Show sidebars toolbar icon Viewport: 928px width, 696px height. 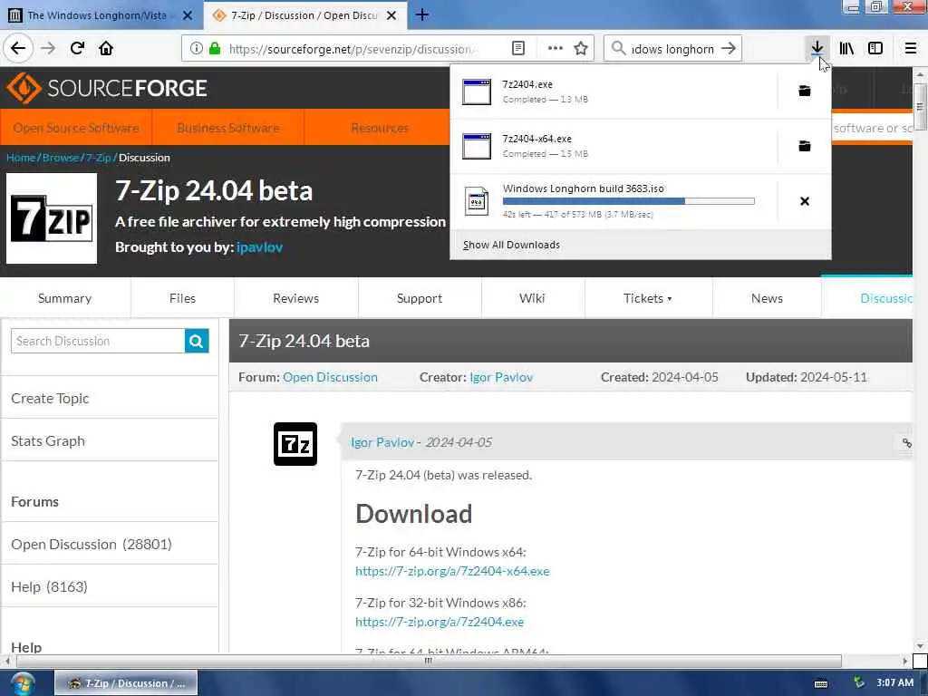tap(875, 48)
